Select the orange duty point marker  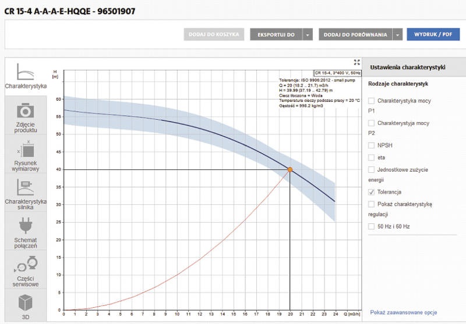(x=290, y=170)
